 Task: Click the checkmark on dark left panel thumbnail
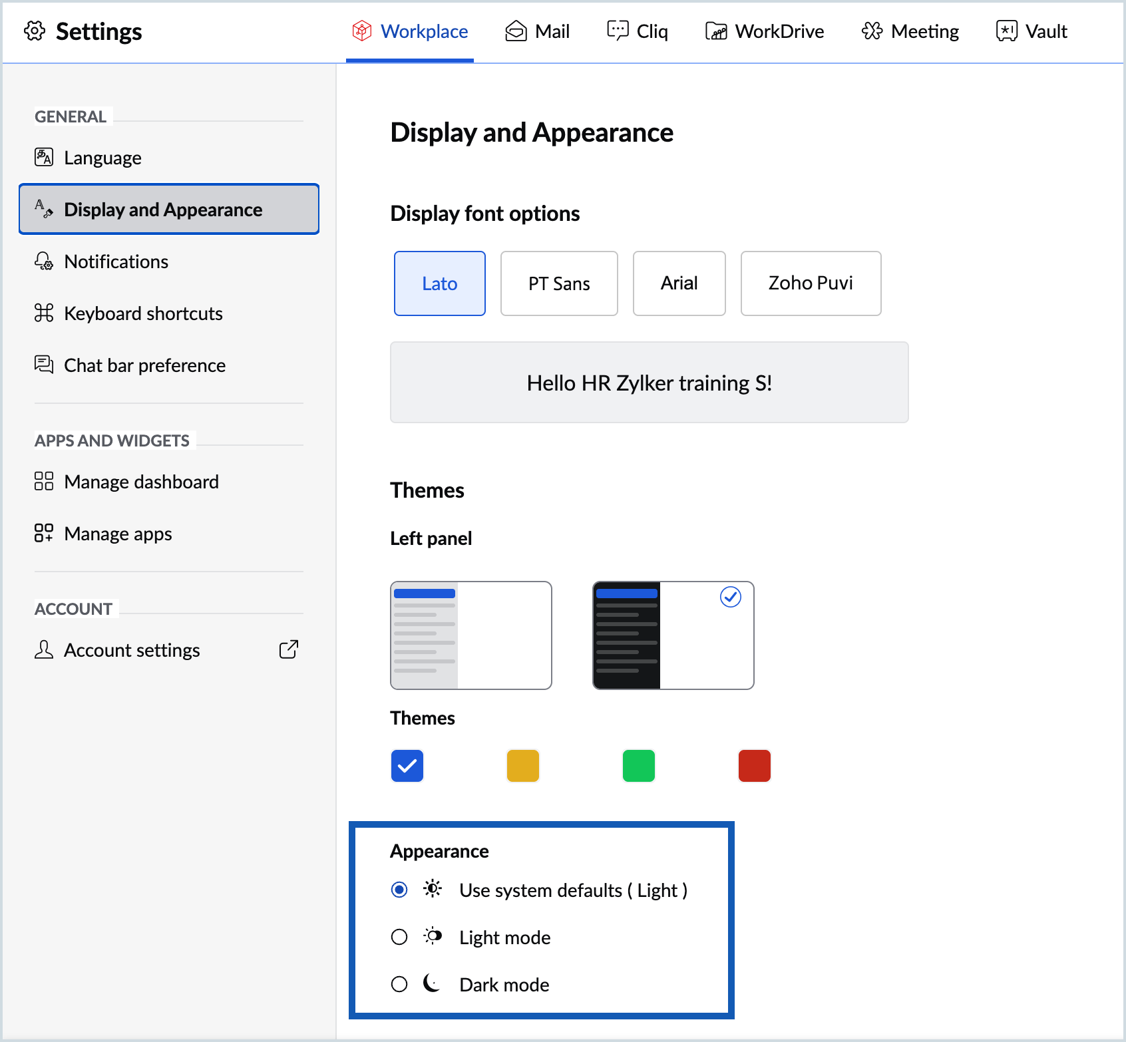point(731,597)
